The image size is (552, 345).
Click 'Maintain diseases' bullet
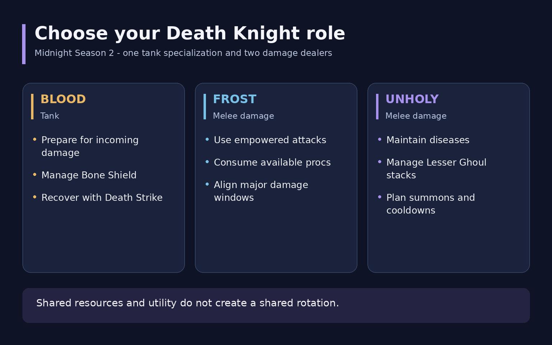(x=428, y=140)
